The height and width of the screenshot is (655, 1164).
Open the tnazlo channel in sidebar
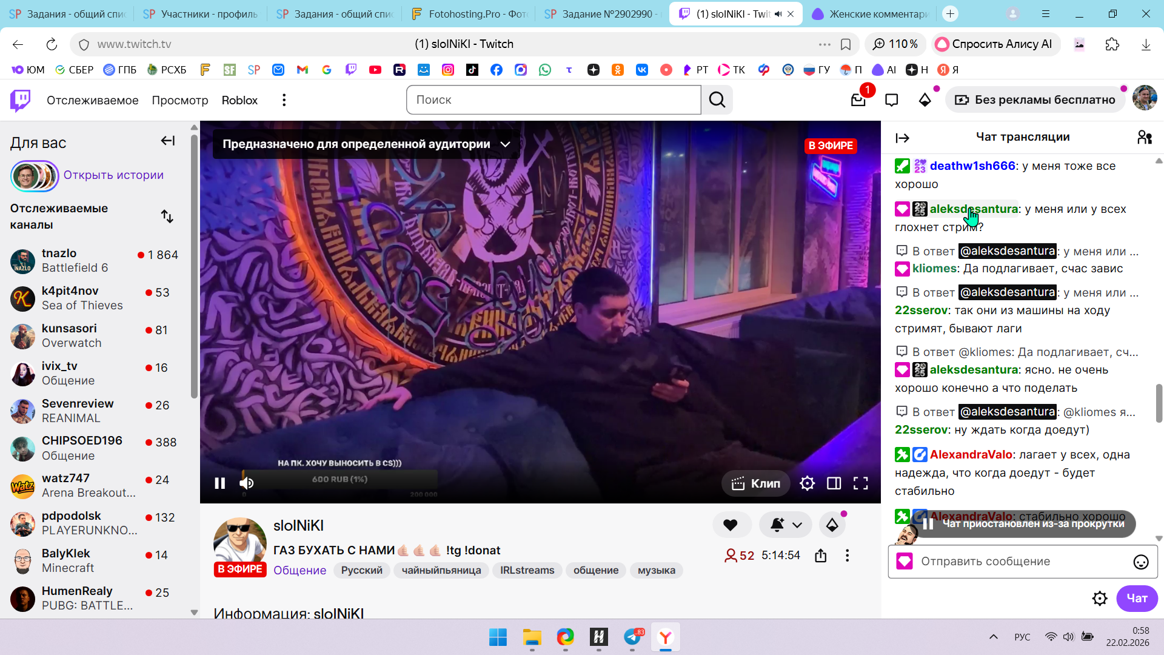[59, 254]
